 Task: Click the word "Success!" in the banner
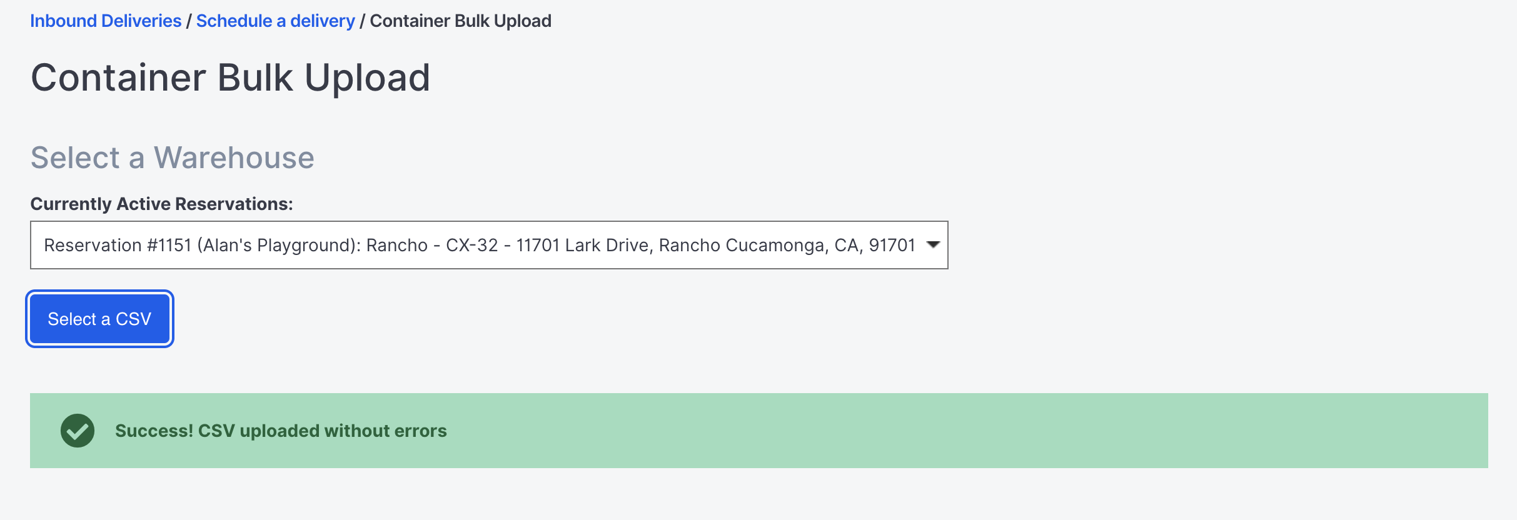point(154,431)
